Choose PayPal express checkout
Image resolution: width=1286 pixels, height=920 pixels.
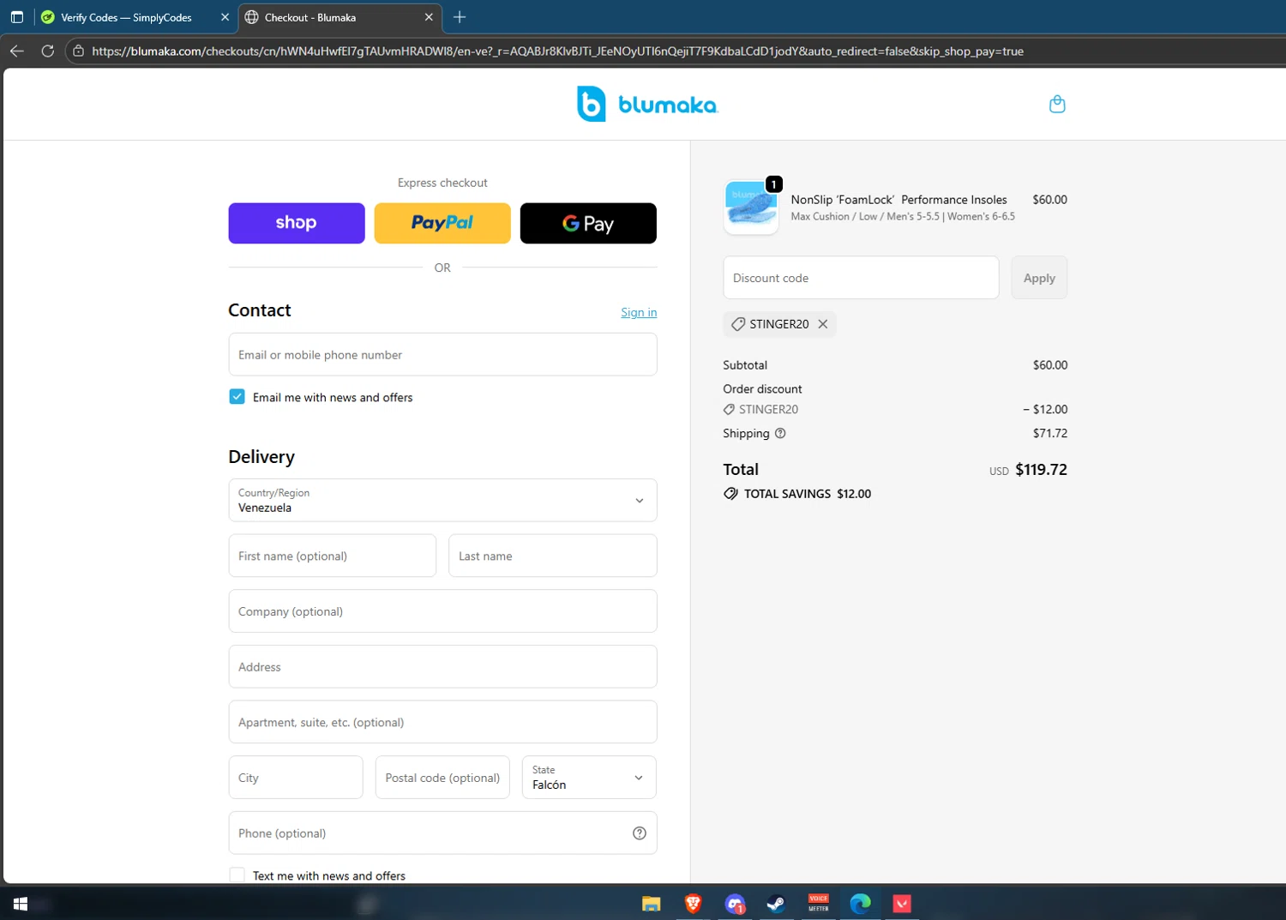pos(442,223)
